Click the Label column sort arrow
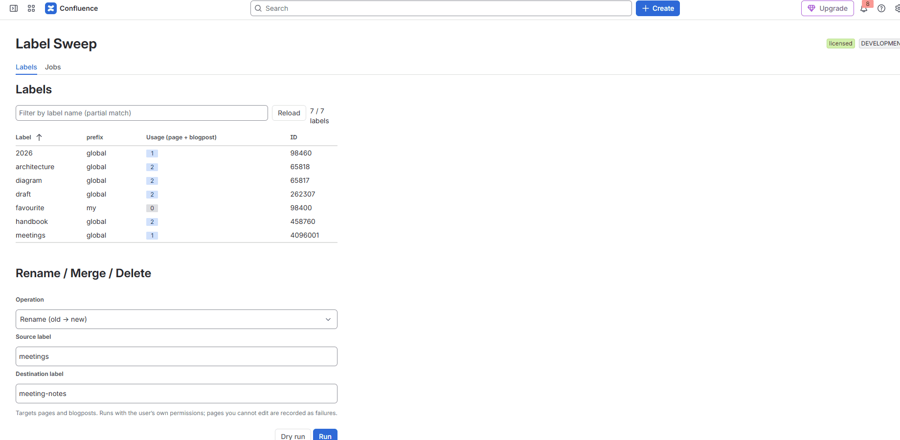The width and height of the screenshot is (900, 440). [x=39, y=137]
